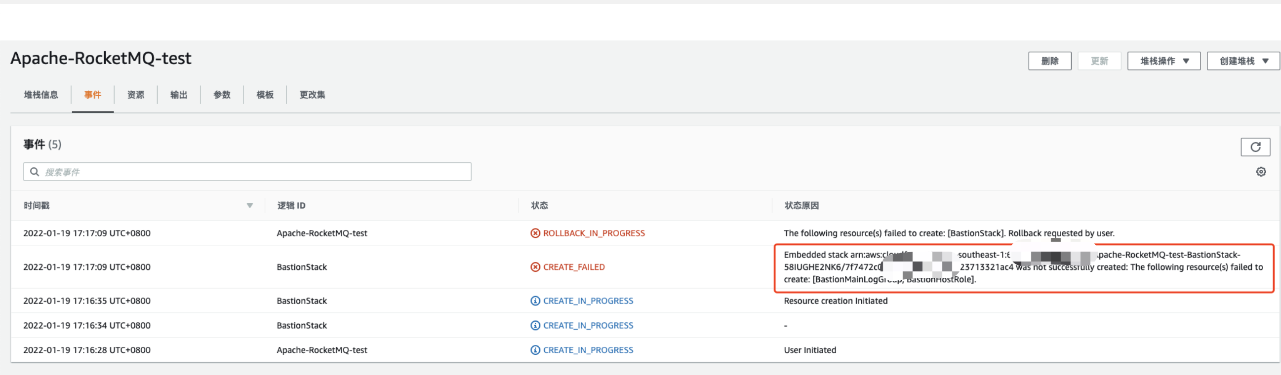Click info icon on 17:16:34 BastionStack row
Viewport: 1281px width, 375px height.
pos(535,326)
